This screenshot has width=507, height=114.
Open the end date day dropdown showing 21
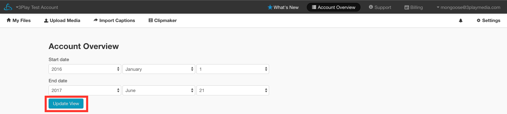point(233,90)
